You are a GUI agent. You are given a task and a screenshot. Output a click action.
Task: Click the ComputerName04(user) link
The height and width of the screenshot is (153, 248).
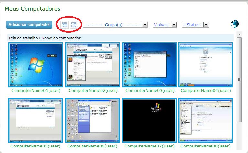pyautogui.click(x=206, y=91)
